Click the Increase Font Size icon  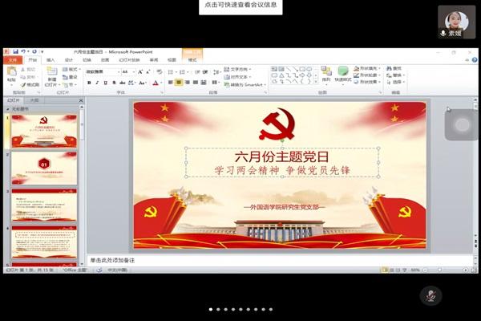[140, 72]
